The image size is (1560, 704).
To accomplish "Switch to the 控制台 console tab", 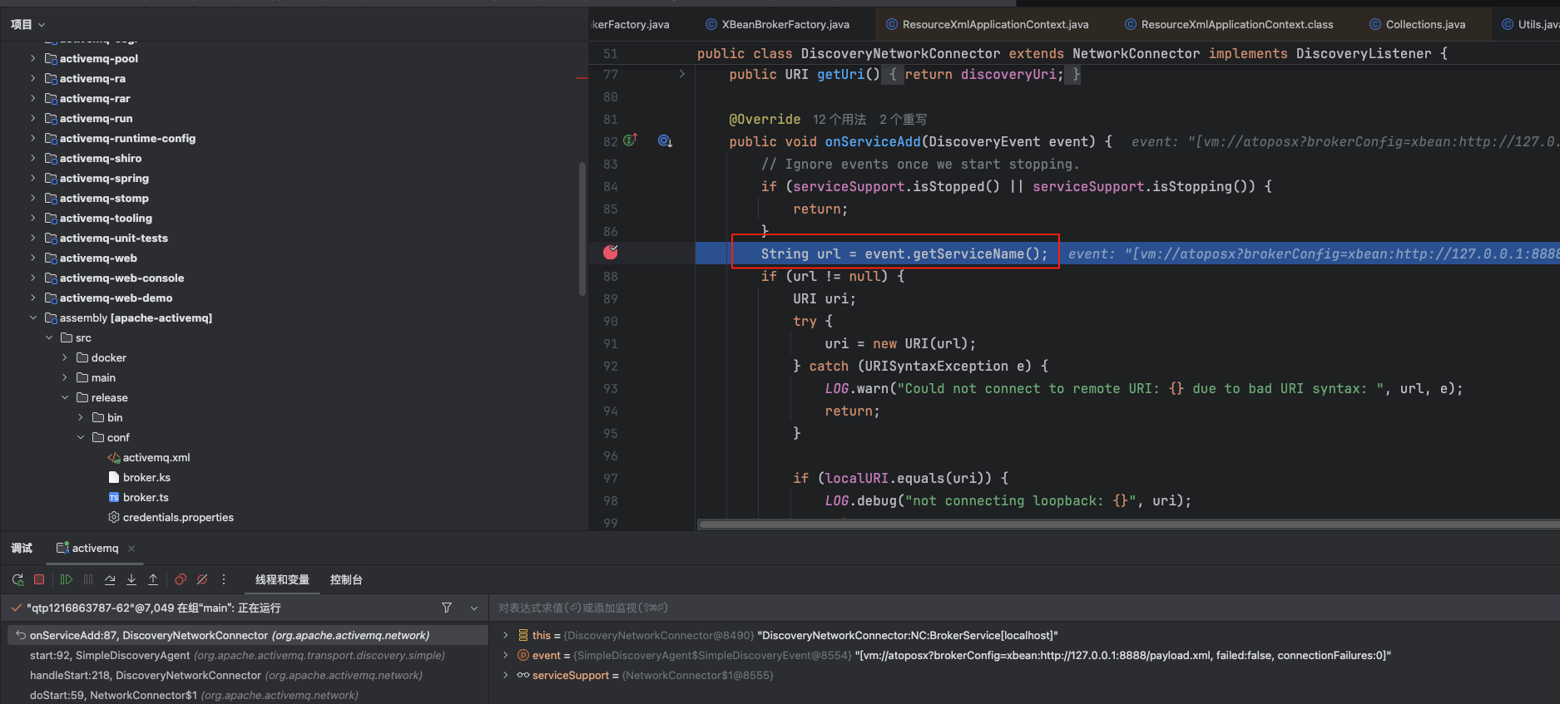I will coord(346,579).
